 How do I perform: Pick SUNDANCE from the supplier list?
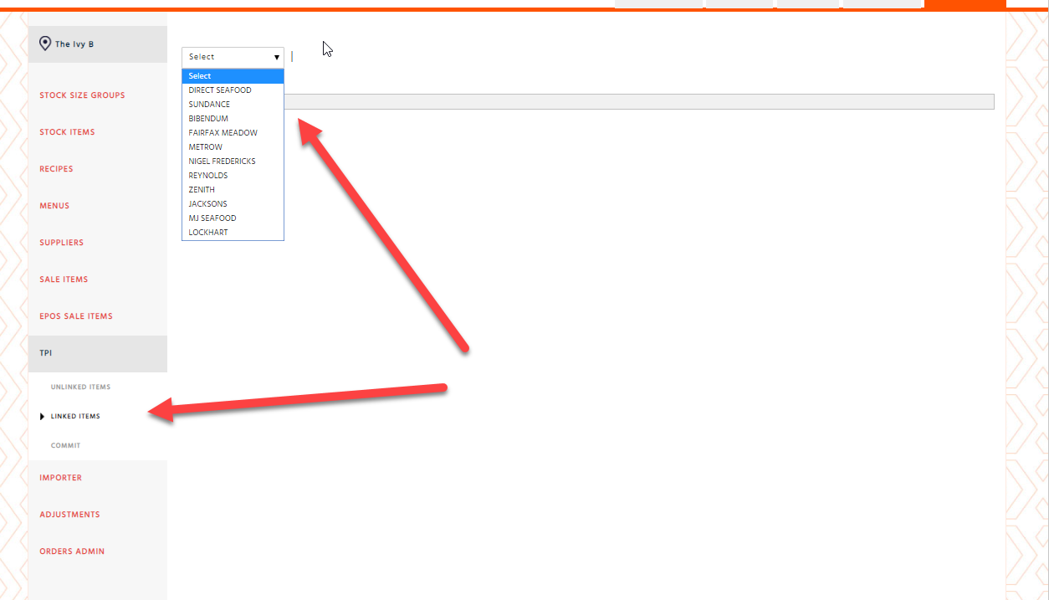pyautogui.click(x=233, y=105)
